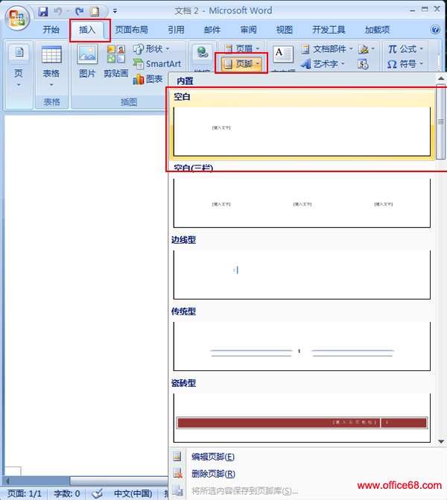The width and height of the screenshot is (447, 500).
Task: Open the signature line dropdown icon
Action: [366, 48]
